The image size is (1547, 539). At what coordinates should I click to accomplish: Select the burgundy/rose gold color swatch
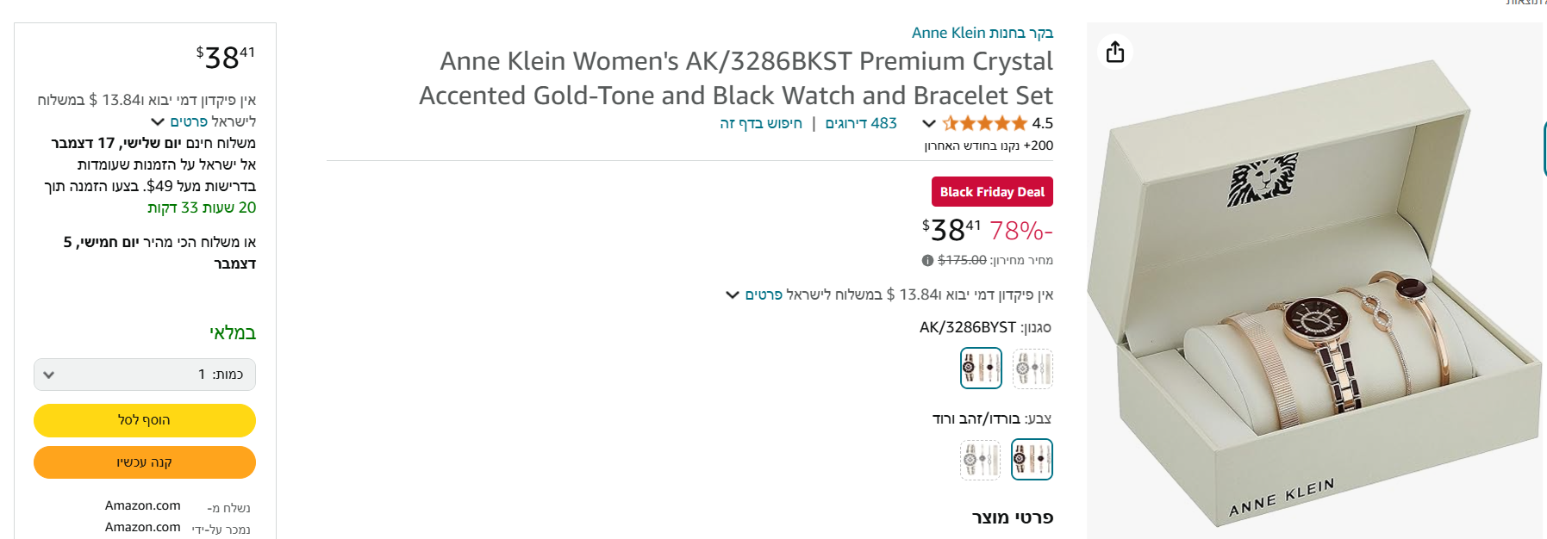[1032, 459]
